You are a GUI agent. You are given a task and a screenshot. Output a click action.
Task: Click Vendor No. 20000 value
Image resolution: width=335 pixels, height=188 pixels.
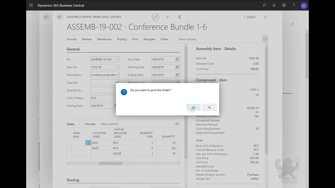pos(254,179)
